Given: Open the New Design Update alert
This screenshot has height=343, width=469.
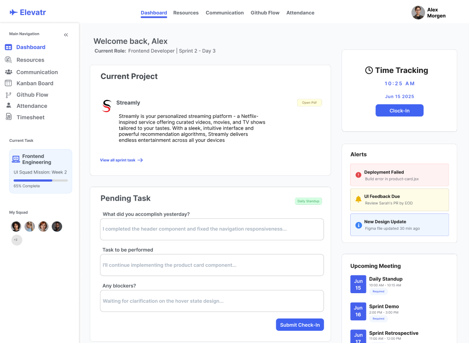Looking at the screenshot, I should pyautogui.click(x=399, y=225).
